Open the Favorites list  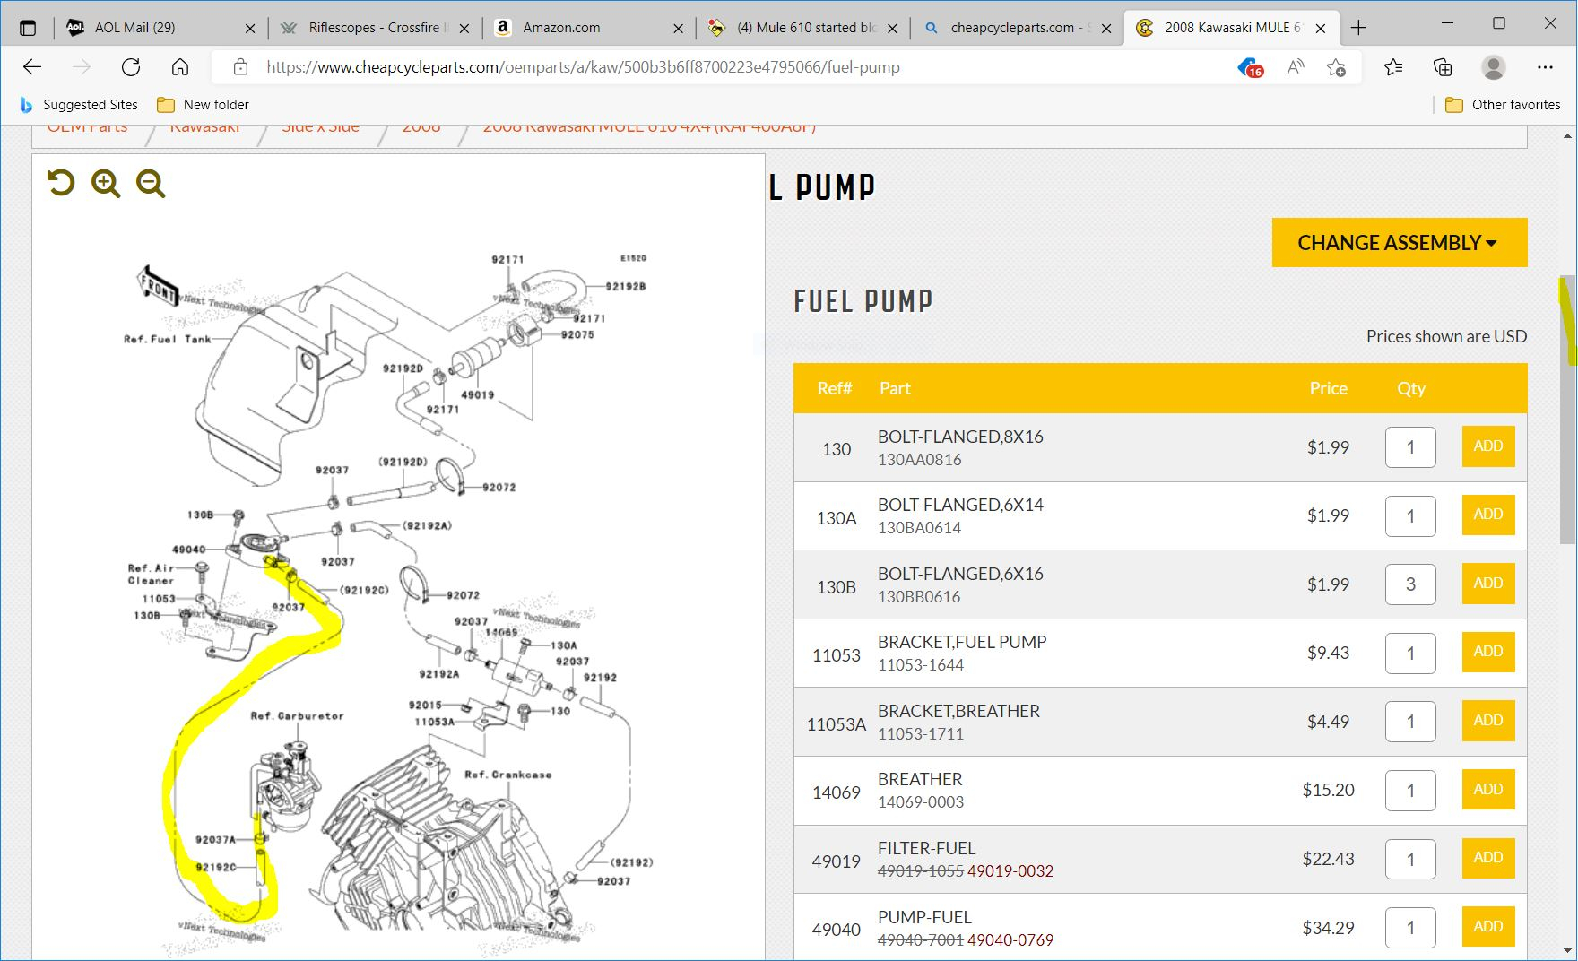click(1393, 67)
